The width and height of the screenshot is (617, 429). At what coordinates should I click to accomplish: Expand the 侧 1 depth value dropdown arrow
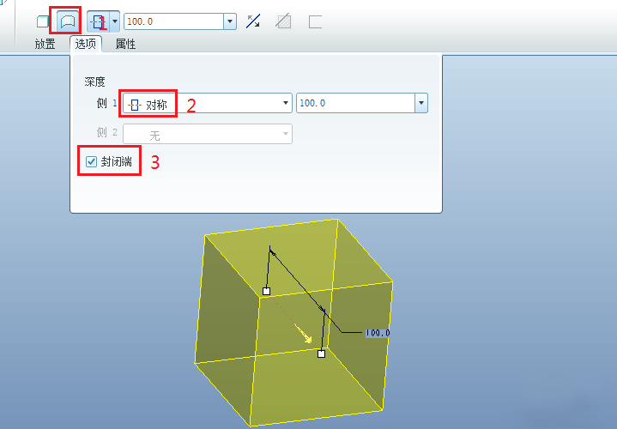click(421, 103)
